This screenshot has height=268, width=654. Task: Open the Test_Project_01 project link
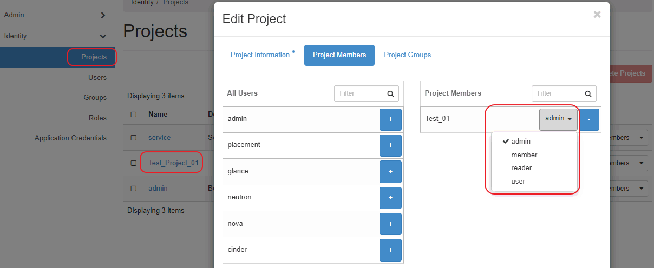tap(173, 163)
